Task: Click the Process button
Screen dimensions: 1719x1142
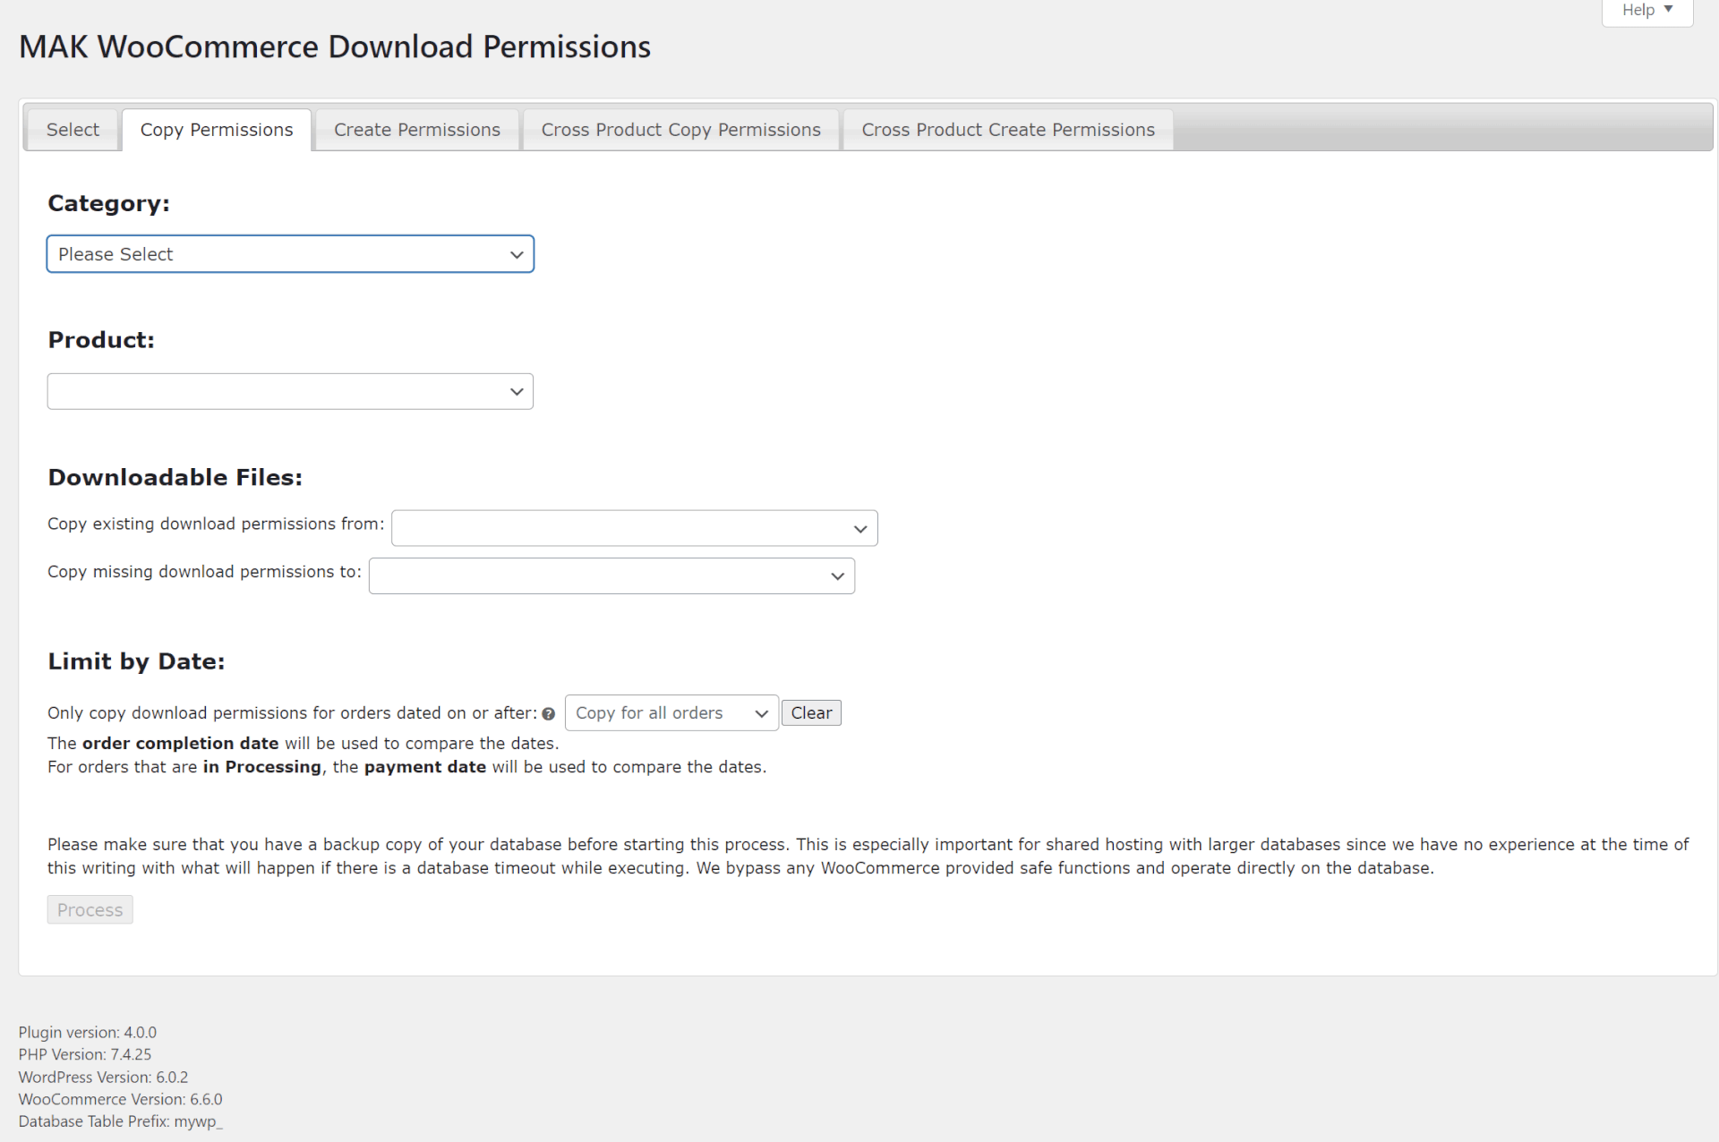Action: click(x=90, y=909)
